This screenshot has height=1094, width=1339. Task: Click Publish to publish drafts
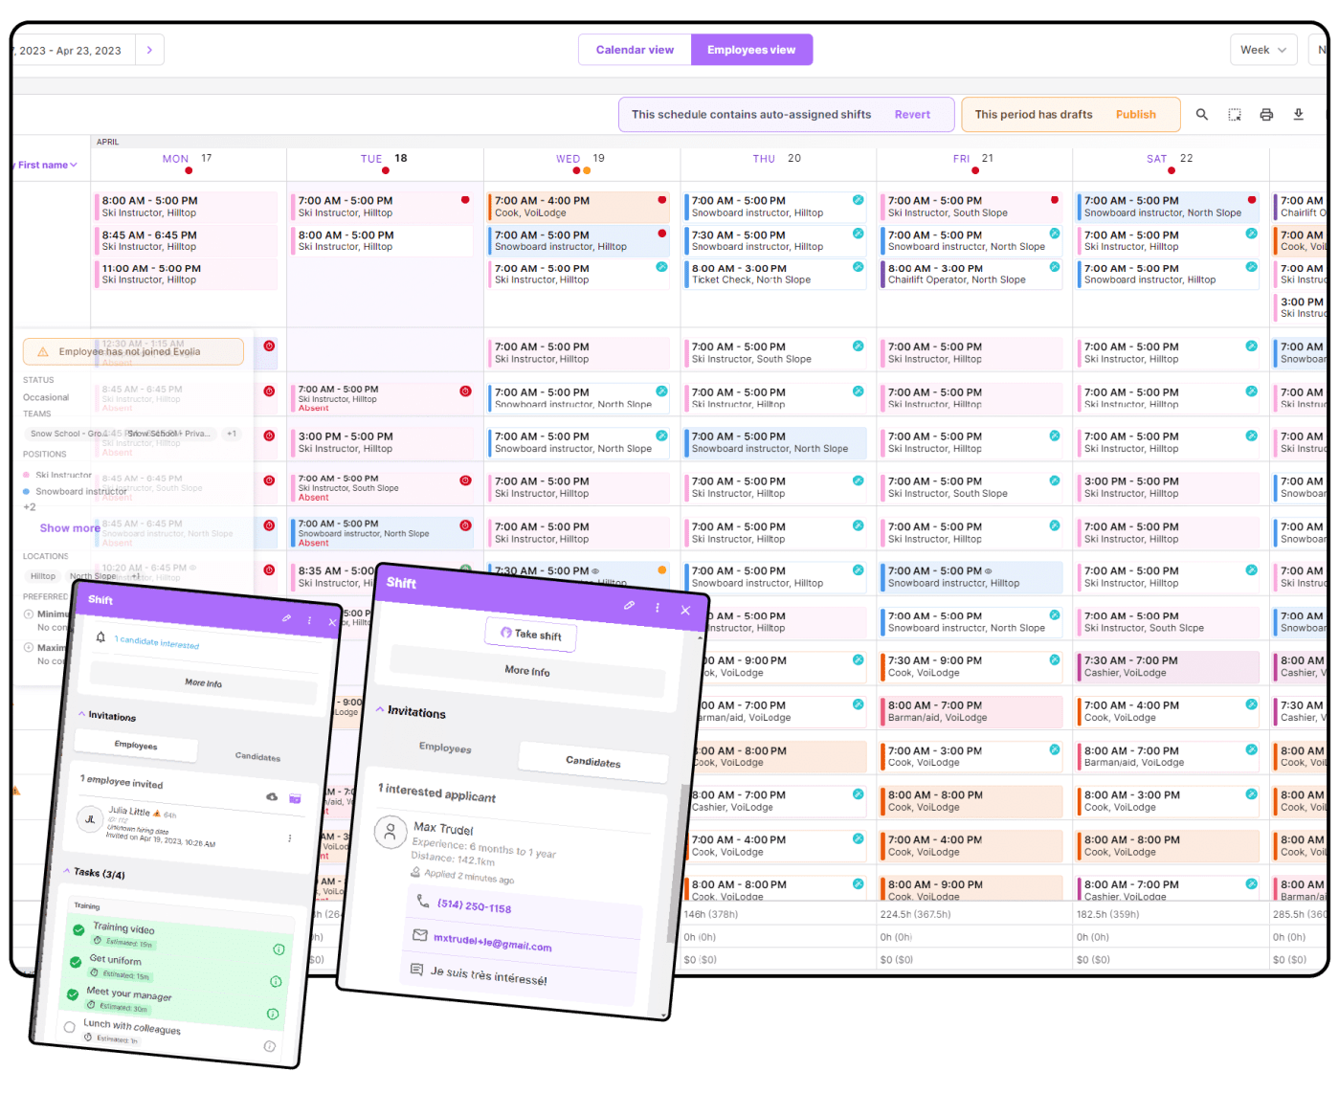(x=1135, y=115)
